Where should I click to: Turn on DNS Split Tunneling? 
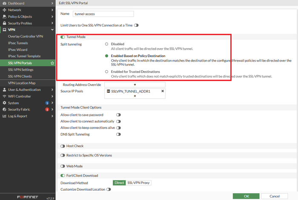pos(118,134)
